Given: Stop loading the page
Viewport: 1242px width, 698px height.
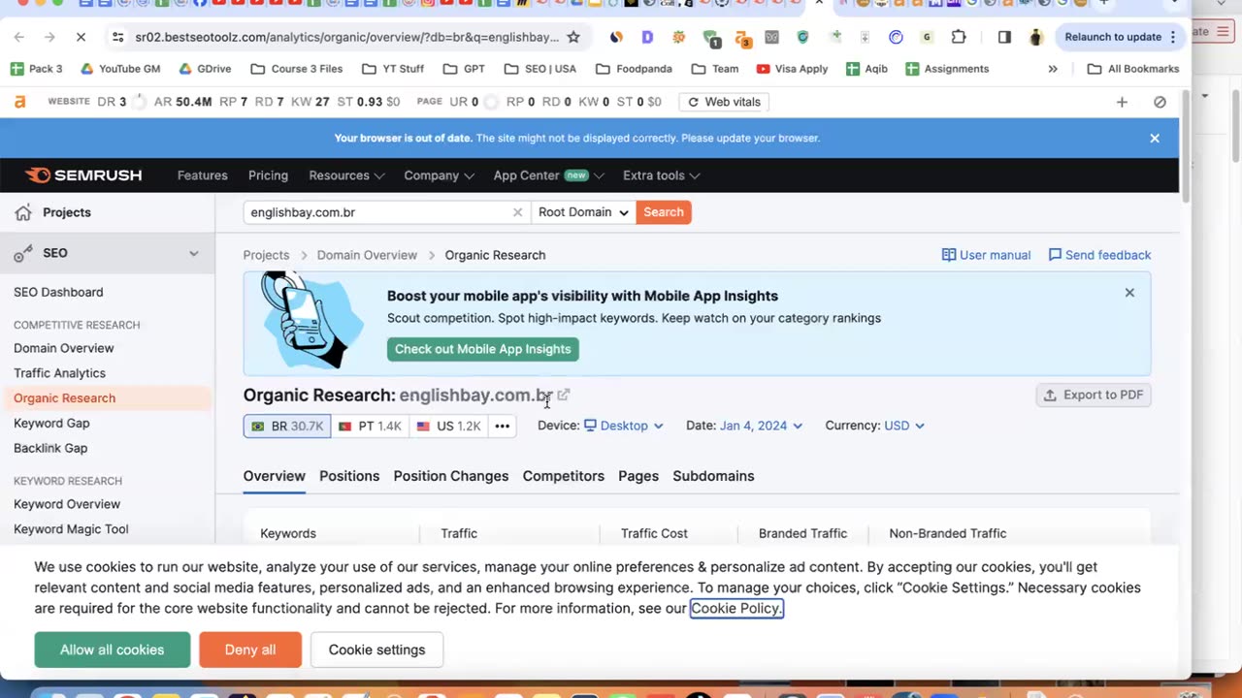Looking at the screenshot, I should click(x=81, y=37).
